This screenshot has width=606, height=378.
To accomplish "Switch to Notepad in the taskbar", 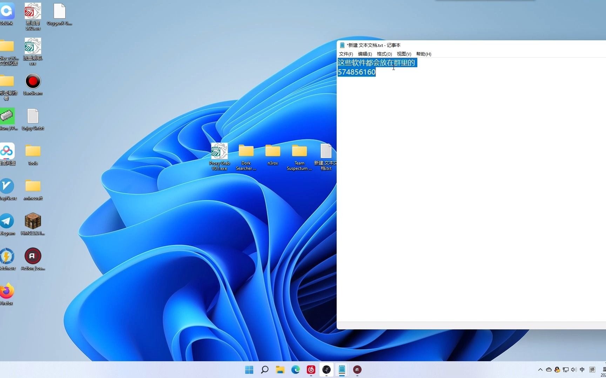I will tap(342, 370).
